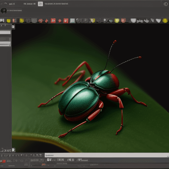Select the gray rounded-square toolbar icon
This screenshot has height=169, width=169.
coord(34,20)
